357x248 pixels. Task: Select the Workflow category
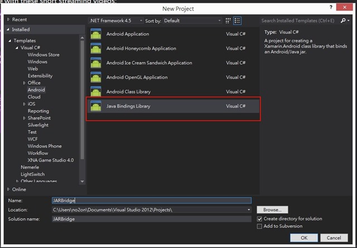click(x=38, y=153)
